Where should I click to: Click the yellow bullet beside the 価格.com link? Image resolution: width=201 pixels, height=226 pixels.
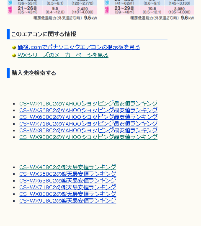coord(14,47)
